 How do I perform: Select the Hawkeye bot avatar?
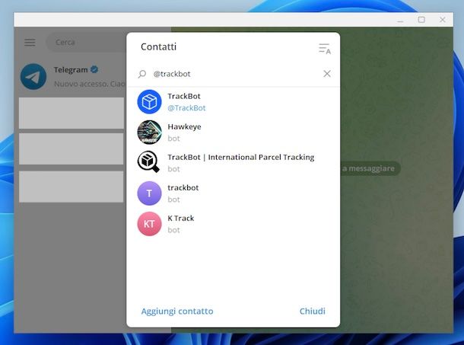tap(149, 133)
